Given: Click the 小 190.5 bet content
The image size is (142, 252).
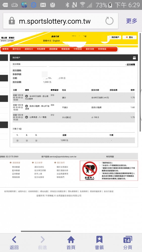Looking at the screenshot, I should [x=95, y=117].
